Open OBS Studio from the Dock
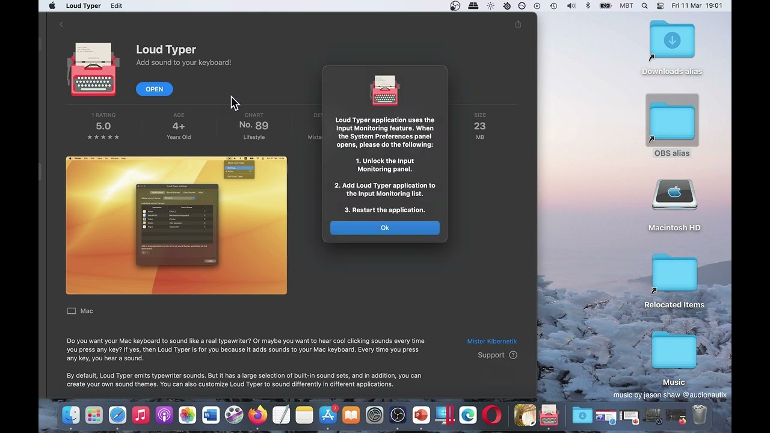Screen dimensions: 770x433 pyautogui.click(x=398, y=415)
